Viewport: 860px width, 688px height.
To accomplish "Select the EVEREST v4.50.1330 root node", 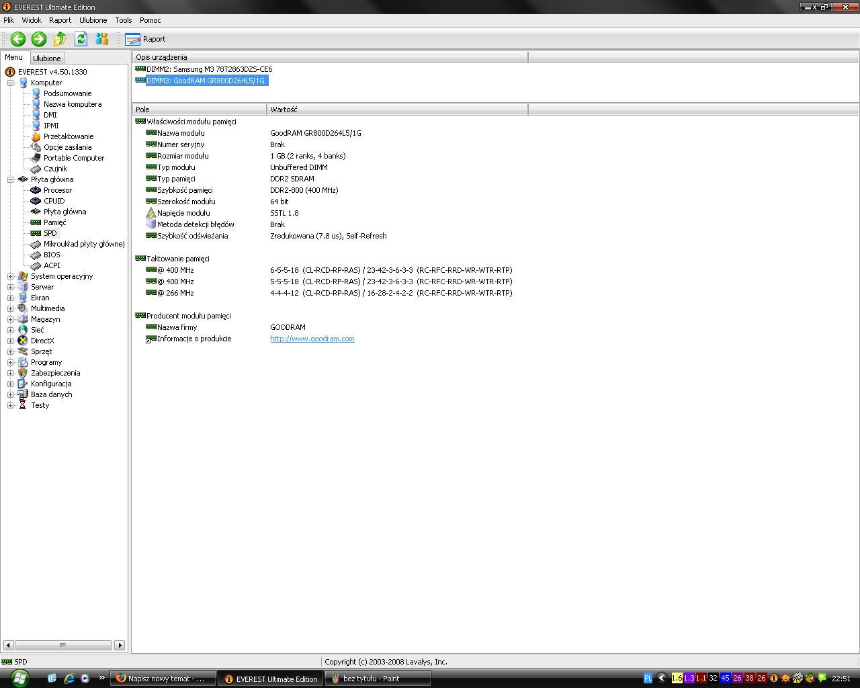I will [52, 72].
